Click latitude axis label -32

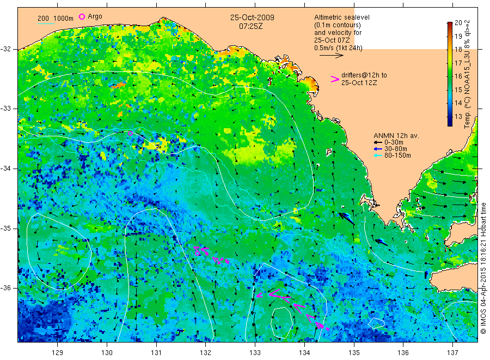click(5, 49)
